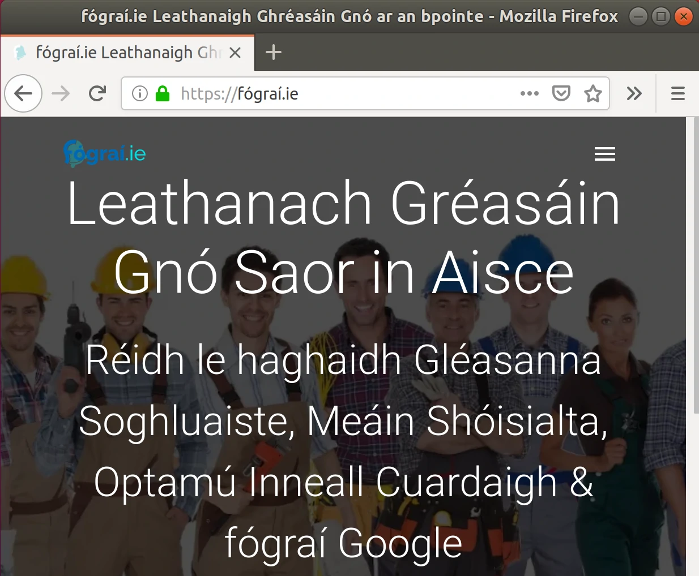Click the text 'fógraí Google'

(x=343, y=543)
